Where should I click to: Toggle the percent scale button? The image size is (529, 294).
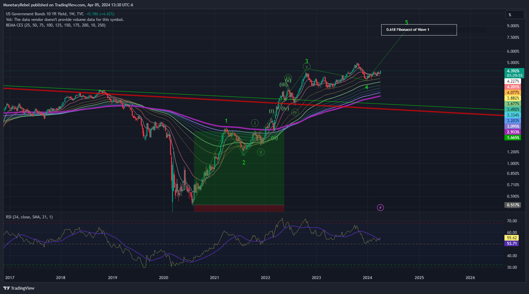(515, 15)
